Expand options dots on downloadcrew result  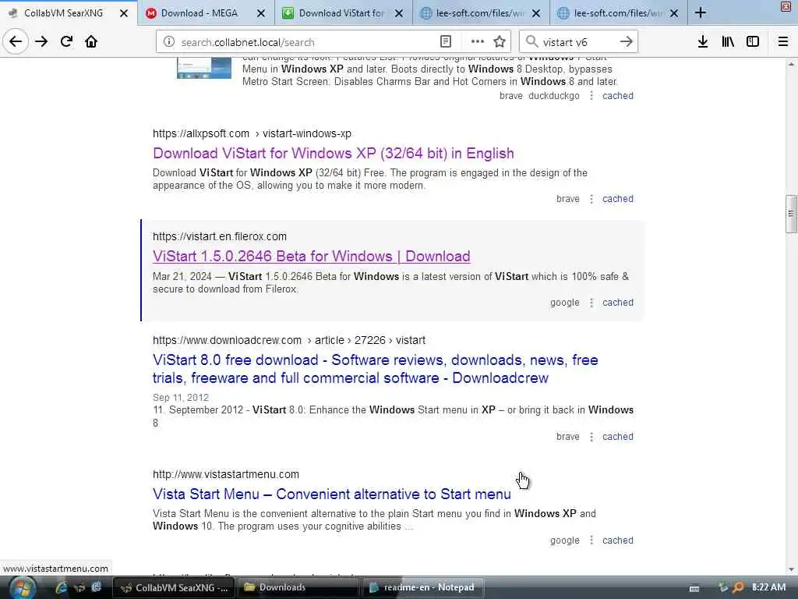coord(591,437)
